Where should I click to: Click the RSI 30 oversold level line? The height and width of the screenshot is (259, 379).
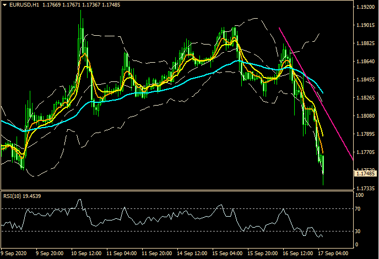point(165,231)
